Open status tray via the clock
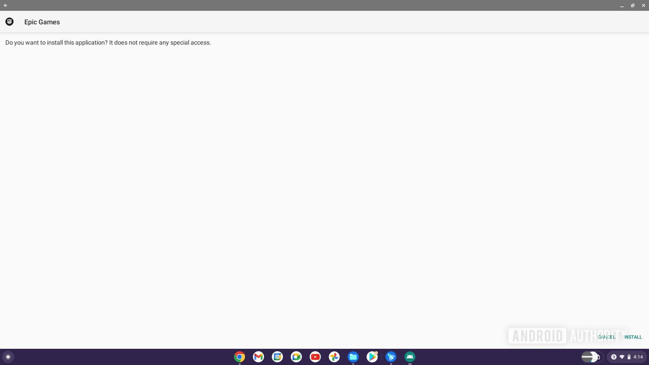The width and height of the screenshot is (649, 365). pyautogui.click(x=638, y=357)
